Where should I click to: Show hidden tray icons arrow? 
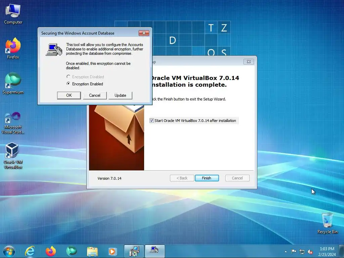coord(286,252)
